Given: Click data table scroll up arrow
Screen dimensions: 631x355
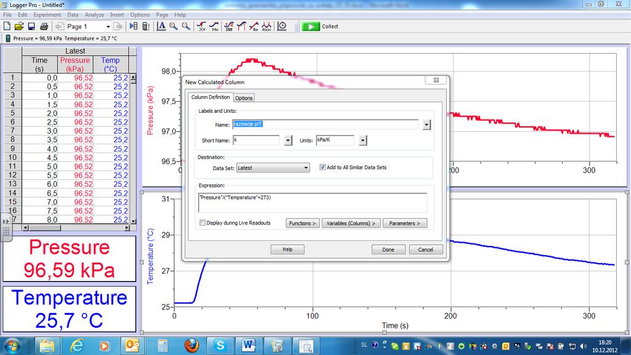Looking at the screenshot, I should 133,78.
